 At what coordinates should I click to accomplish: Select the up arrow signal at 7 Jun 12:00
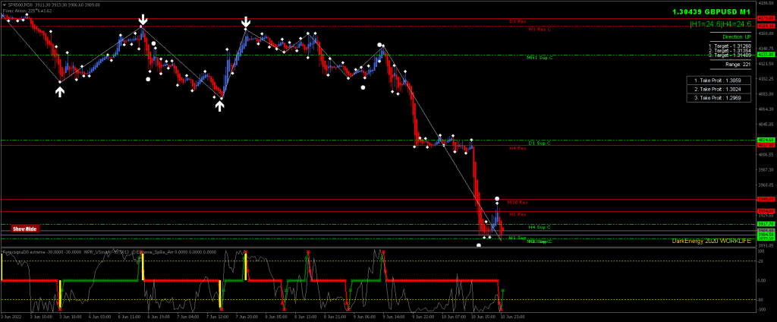click(219, 106)
